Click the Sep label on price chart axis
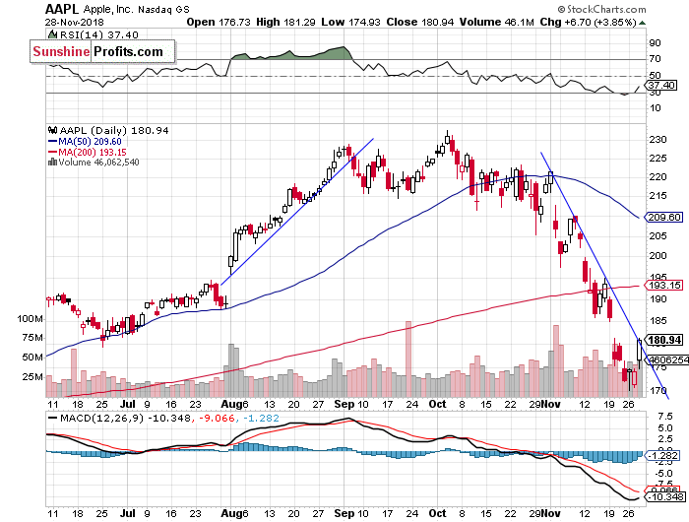 coord(344,404)
